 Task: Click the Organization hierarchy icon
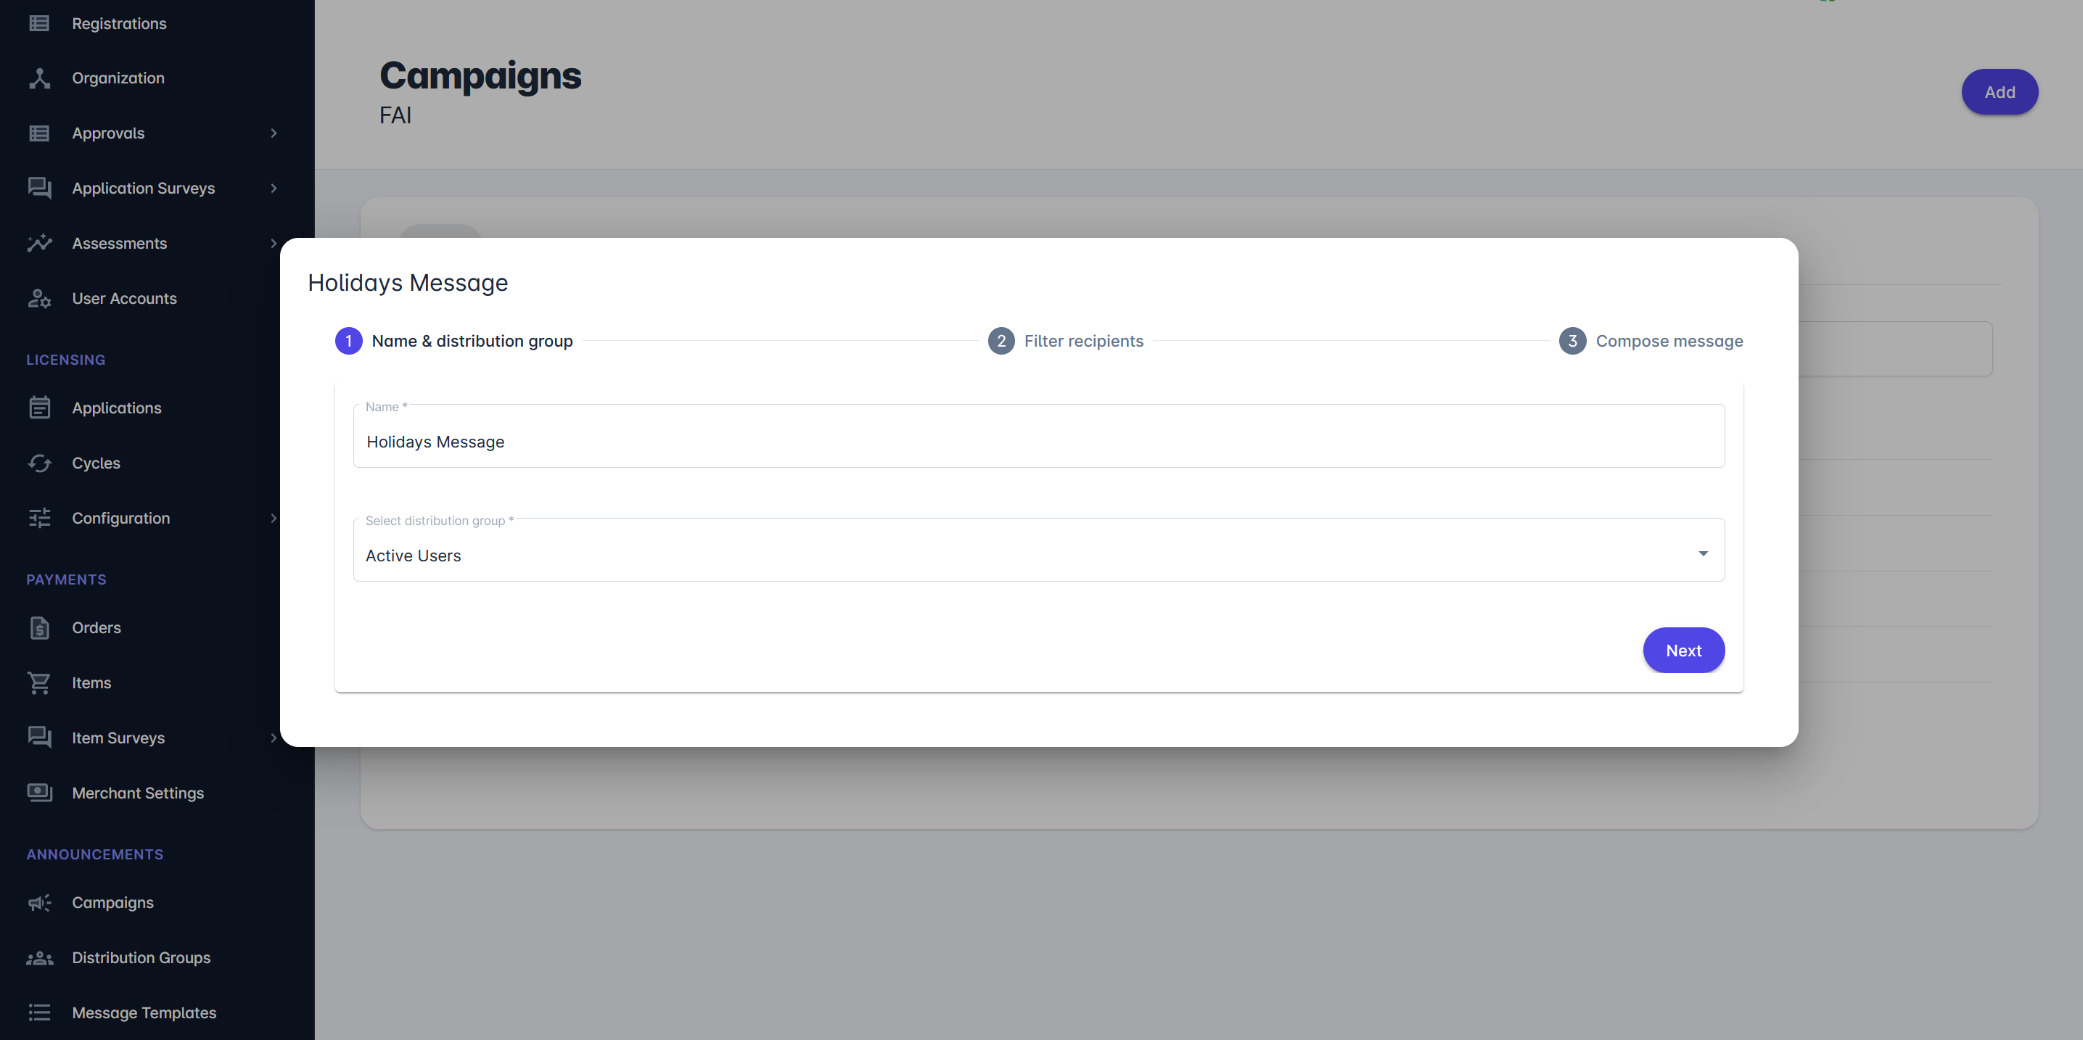[38, 78]
